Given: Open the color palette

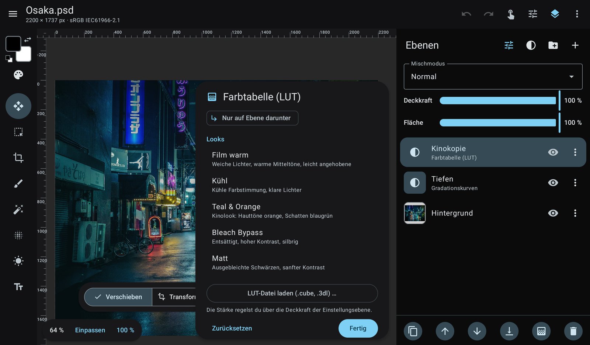Looking at the screenshot, I should coord(18,75).
